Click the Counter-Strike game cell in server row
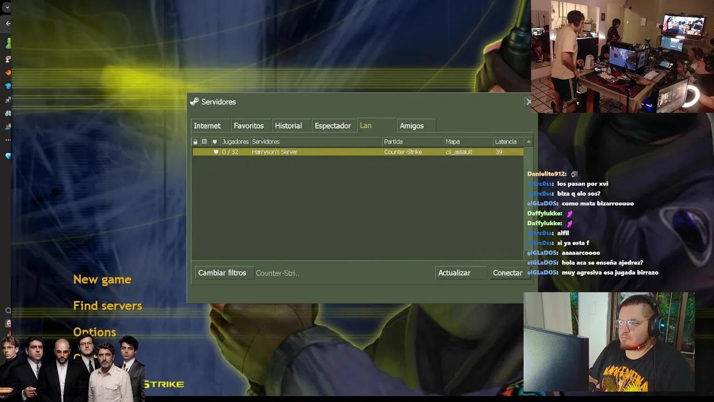Viewport: 714px width, 402px height. tap(403, 152)
